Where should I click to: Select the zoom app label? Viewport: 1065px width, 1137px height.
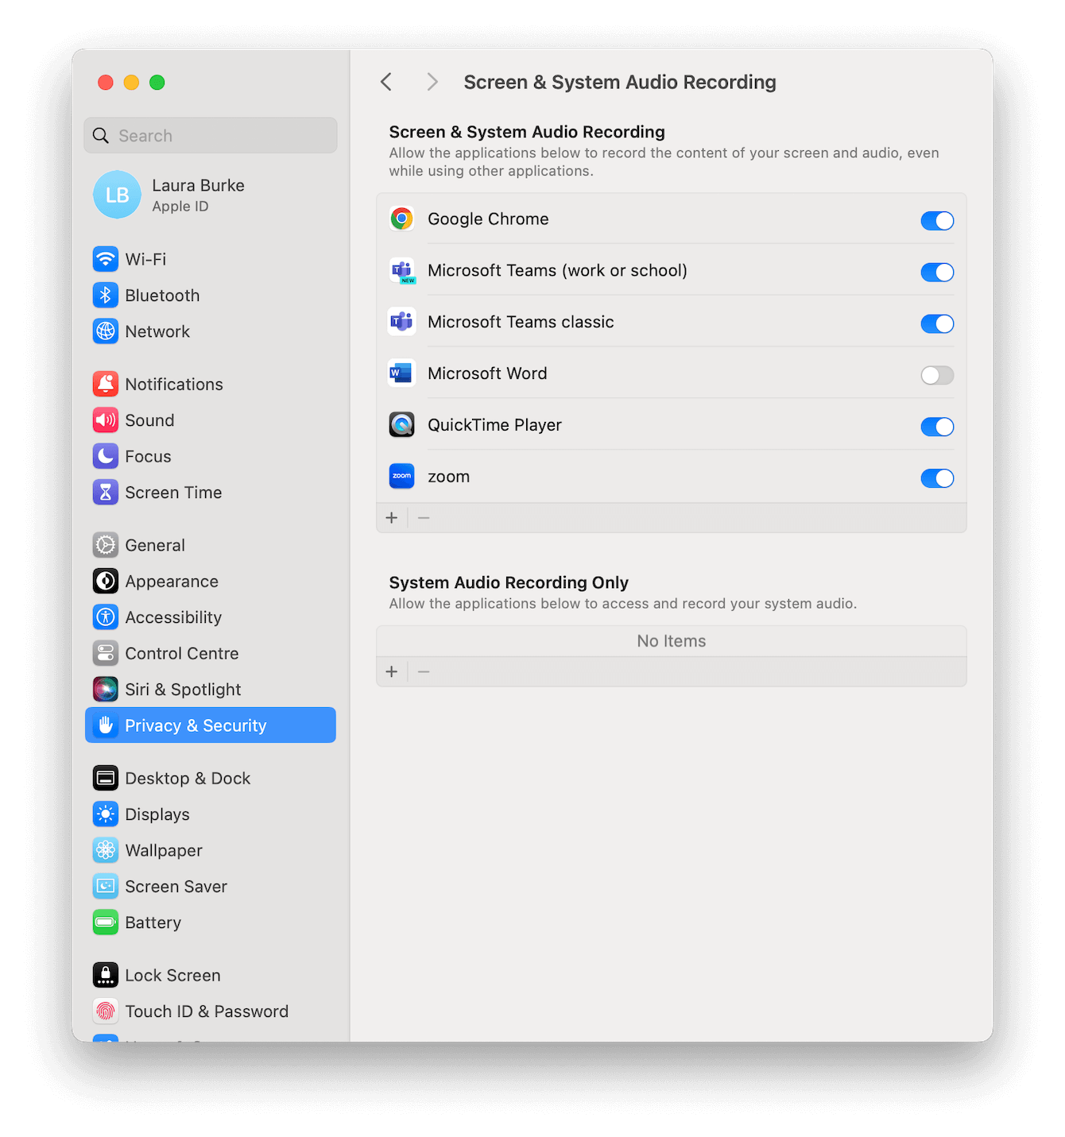(x=449, y=477)
